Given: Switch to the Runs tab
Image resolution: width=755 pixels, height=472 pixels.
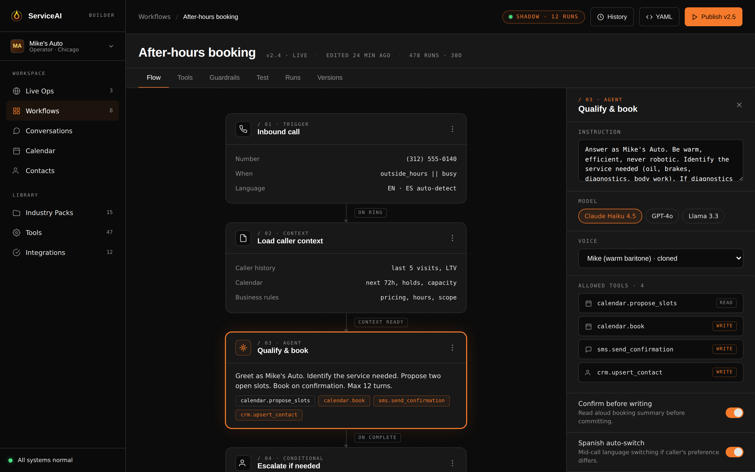Looking at the screenshot, I should tap(293, 78).
